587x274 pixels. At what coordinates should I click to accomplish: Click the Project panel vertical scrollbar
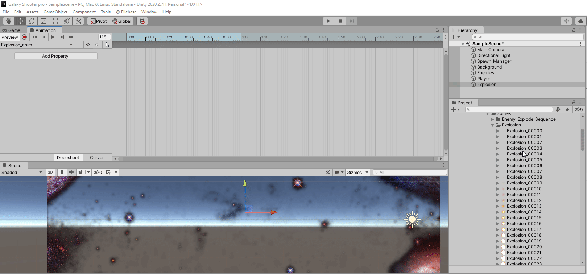click(x=583, y=140)
